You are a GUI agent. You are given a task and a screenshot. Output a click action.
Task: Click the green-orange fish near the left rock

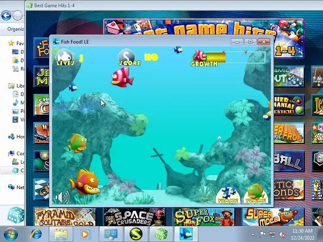pyautogui.click(x=77, y=143)
